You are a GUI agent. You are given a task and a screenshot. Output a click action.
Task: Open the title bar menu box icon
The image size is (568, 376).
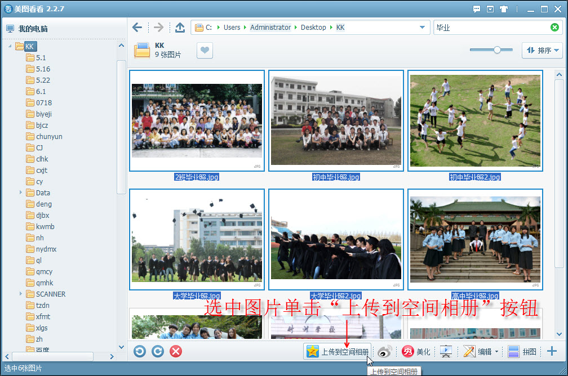[x=490, y=9]
